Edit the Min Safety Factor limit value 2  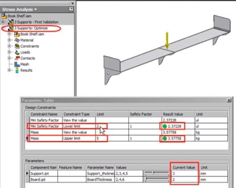pos(112,126)
